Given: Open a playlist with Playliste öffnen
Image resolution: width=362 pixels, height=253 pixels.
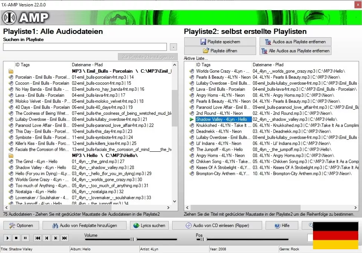Looking at the screenshot, I should pyautogui.click(x=220, y=51).
